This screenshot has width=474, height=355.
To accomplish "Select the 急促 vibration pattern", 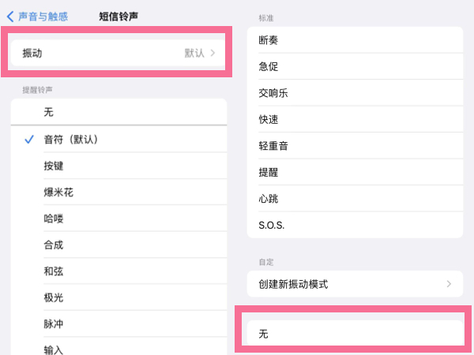I will (354, 66).
